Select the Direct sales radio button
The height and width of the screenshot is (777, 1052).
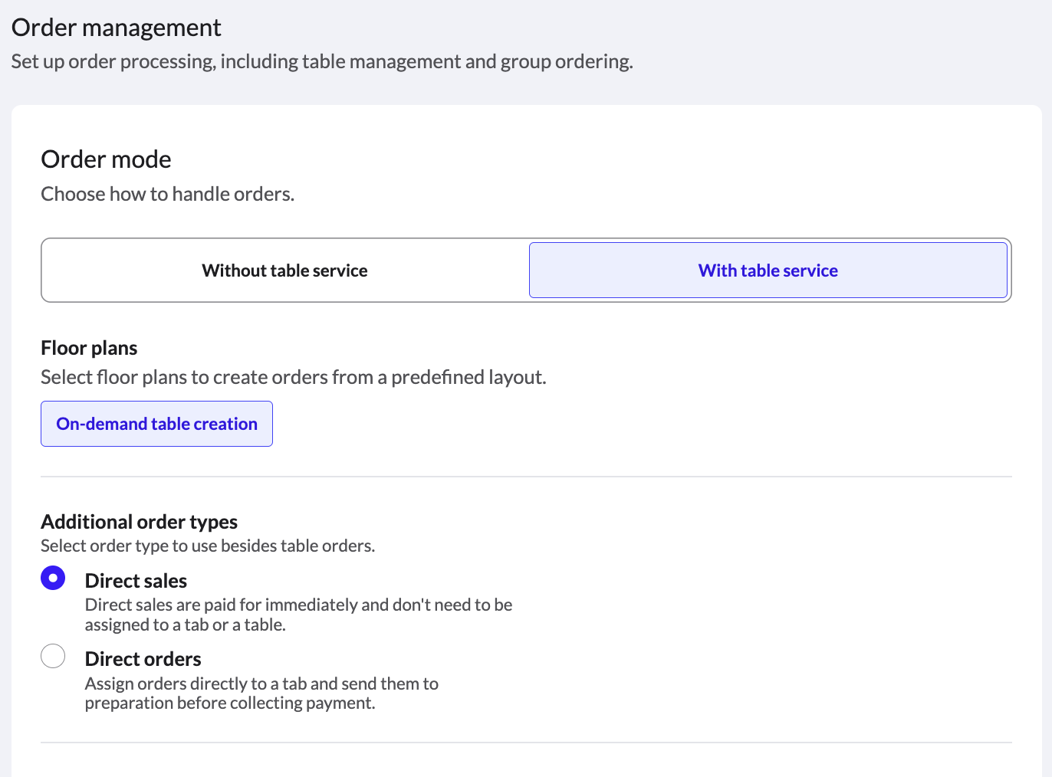point(53,578)
